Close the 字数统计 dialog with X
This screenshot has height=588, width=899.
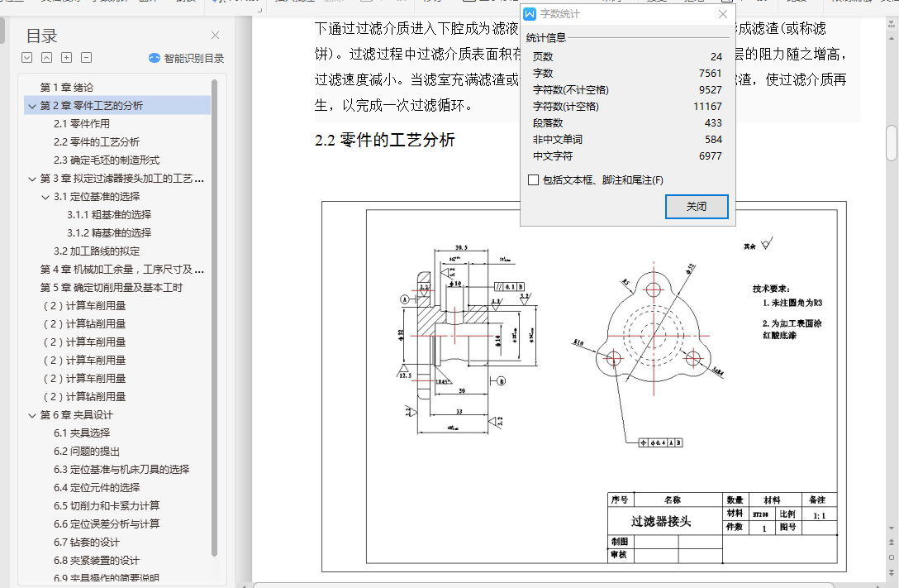(723, 14)
